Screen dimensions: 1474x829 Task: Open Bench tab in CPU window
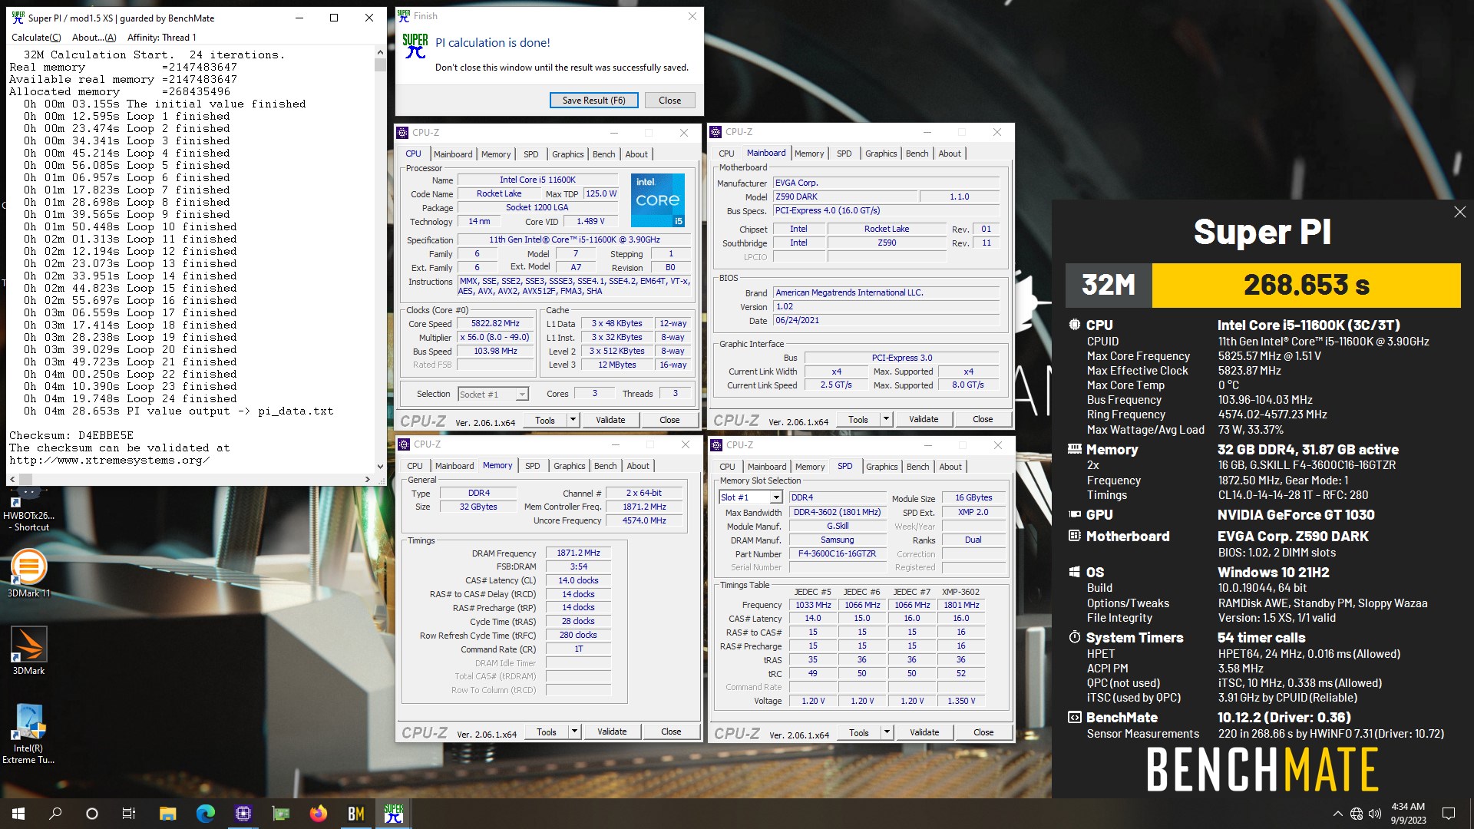pyautogui.click(x=604, y=154)
